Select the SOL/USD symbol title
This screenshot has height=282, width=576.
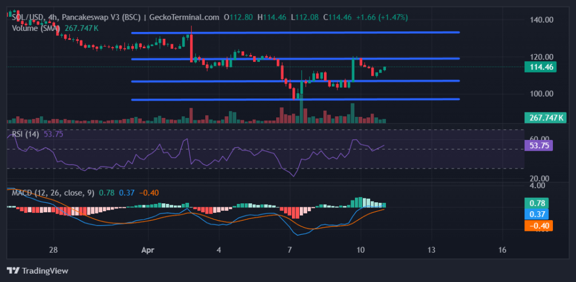(x=30, y=17)
